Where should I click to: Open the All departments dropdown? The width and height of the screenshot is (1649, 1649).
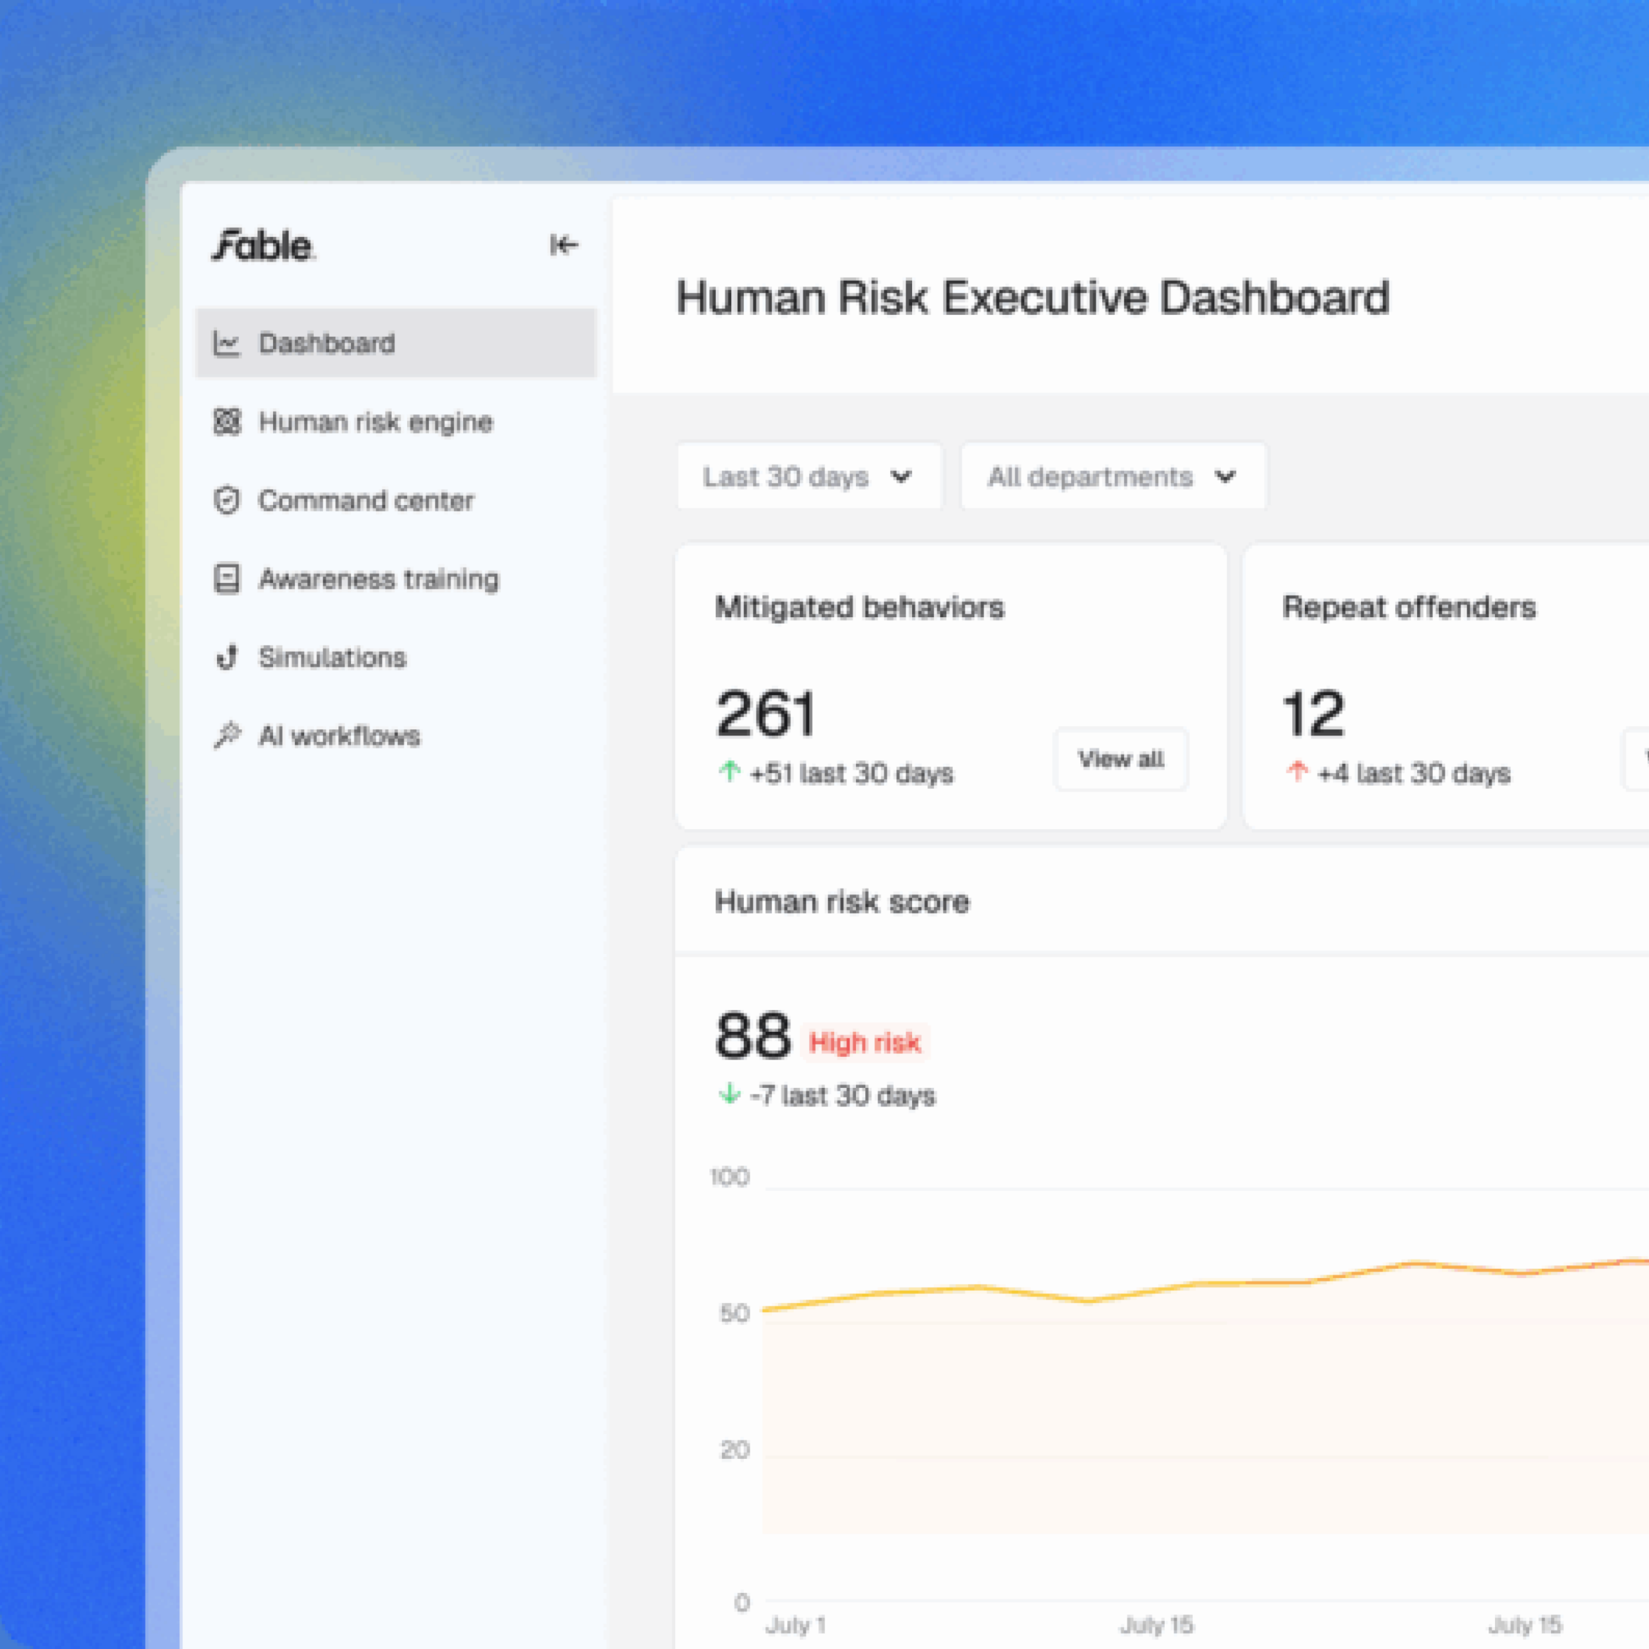pyautogui.click(x=1113, y=476)
